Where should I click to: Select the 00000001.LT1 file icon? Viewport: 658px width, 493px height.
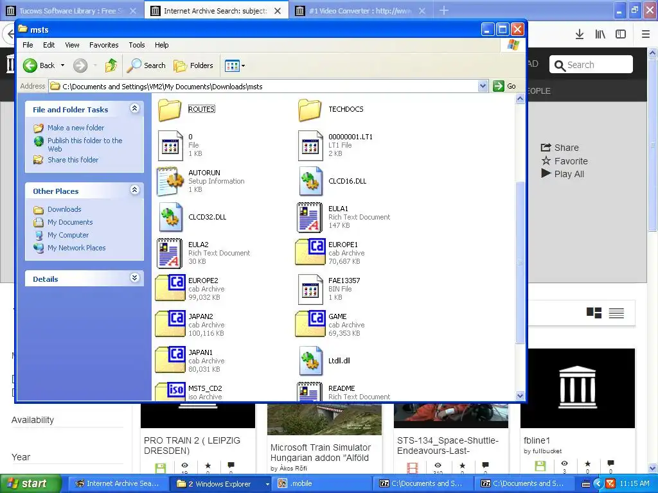310,146
